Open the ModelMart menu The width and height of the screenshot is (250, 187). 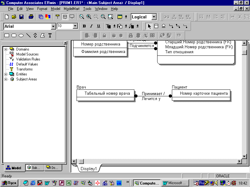(x=72, y=9)
